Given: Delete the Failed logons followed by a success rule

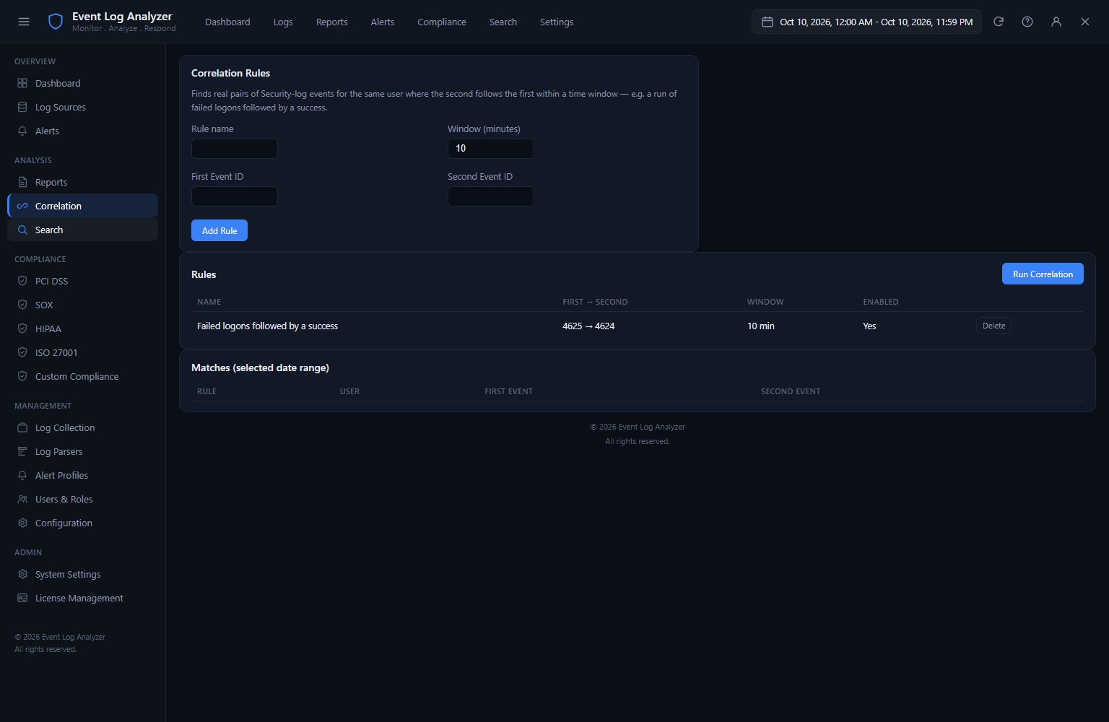Looking at the screenshot, I should pos(993,326).
